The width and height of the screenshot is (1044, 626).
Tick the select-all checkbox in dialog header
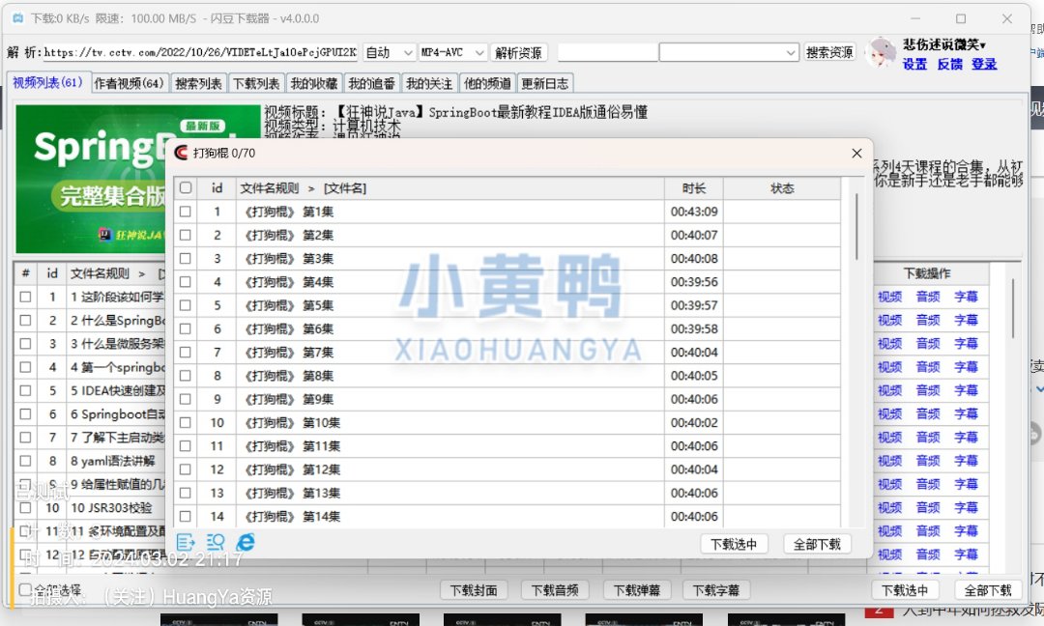tap(186, 187)
